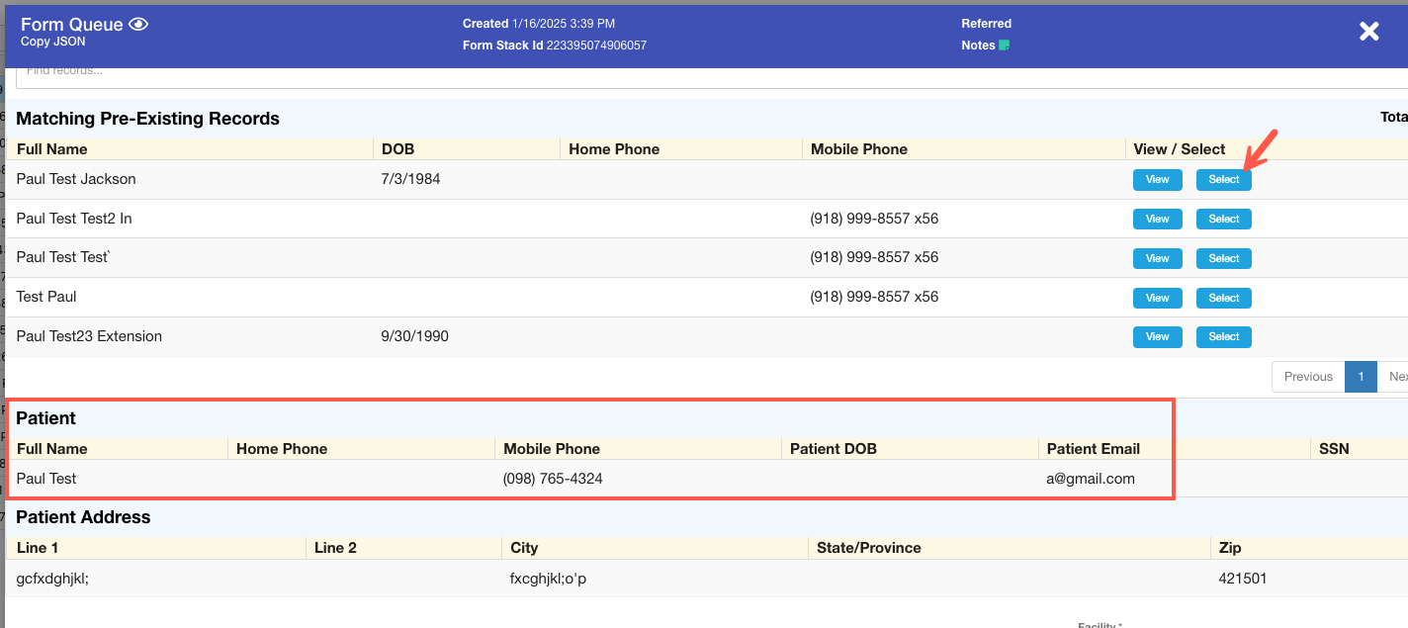Click patient email a@gmail.com cell

click(x=1091, y=479)
